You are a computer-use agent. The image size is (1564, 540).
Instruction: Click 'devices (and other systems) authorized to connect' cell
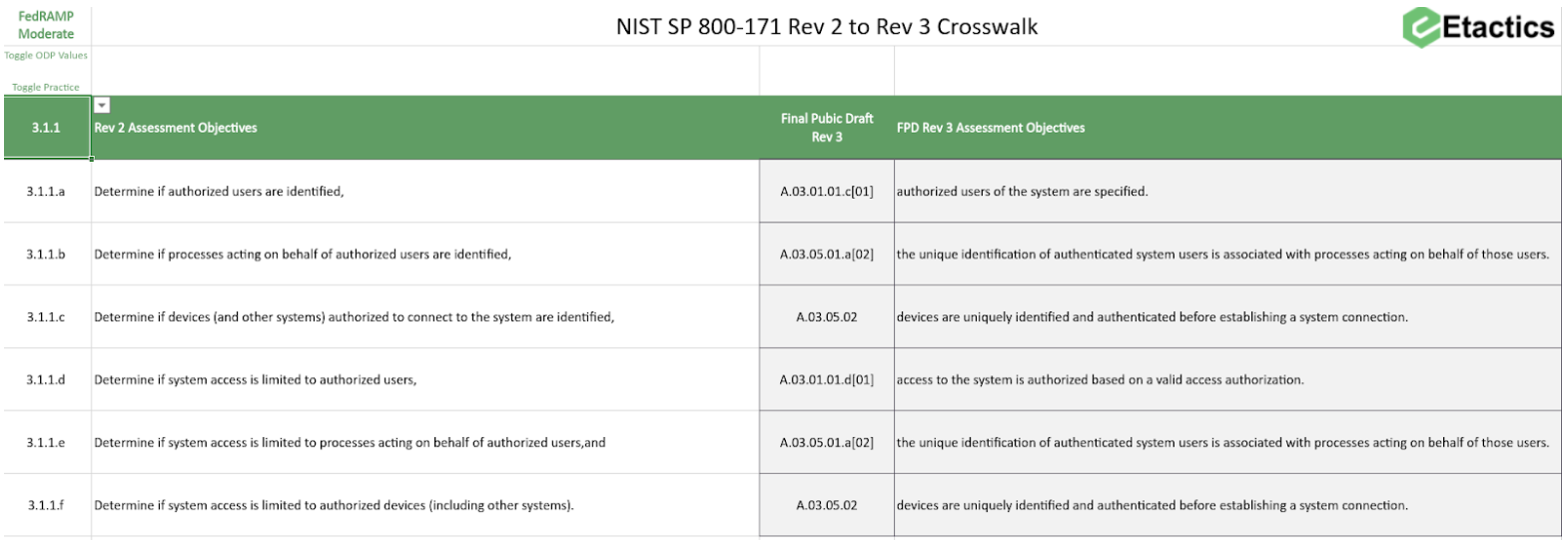pyautogui.click(x=425, y=317)
